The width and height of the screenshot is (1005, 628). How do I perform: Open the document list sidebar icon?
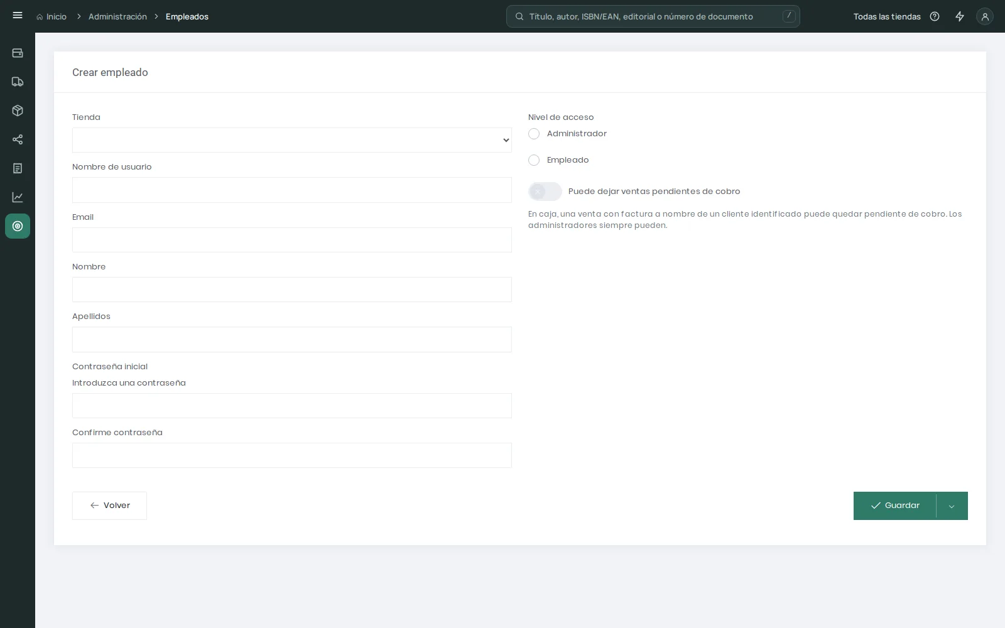[18, 168]
